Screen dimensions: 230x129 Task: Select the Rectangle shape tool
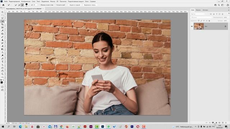pos(3,68)
